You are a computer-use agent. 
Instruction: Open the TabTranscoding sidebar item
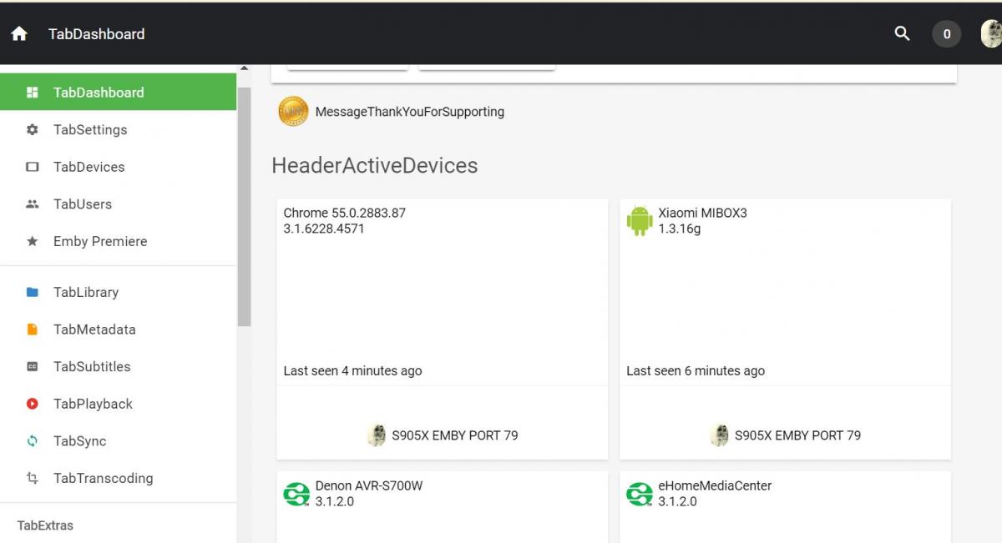(103, 478)
